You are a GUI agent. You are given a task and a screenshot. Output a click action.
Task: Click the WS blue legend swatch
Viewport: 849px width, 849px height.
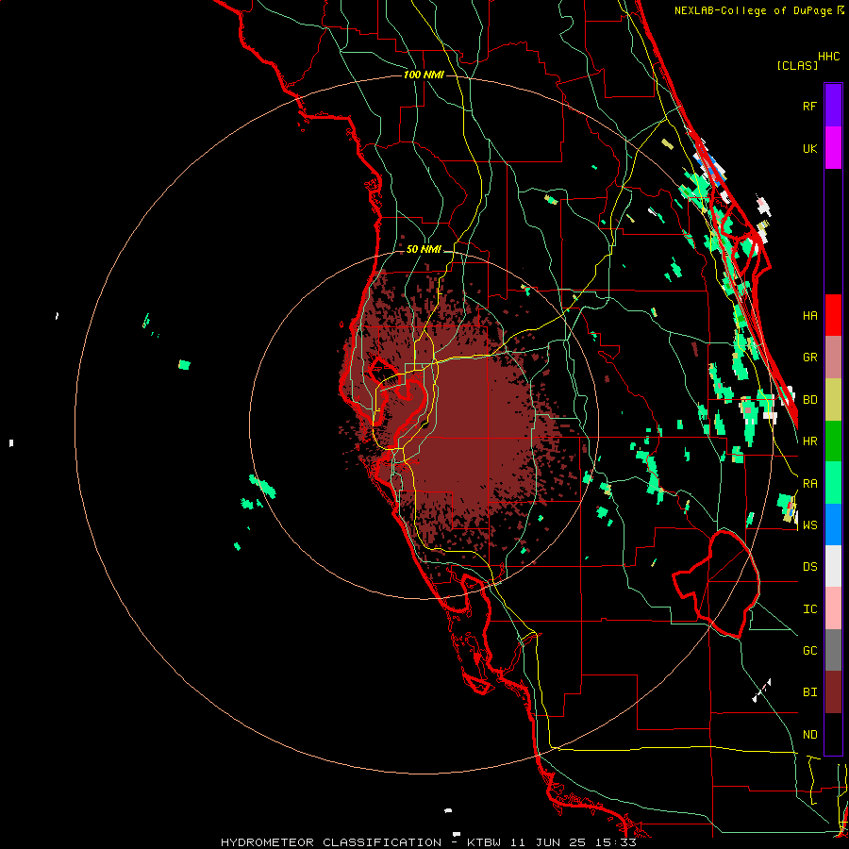[x=833, y=524]
